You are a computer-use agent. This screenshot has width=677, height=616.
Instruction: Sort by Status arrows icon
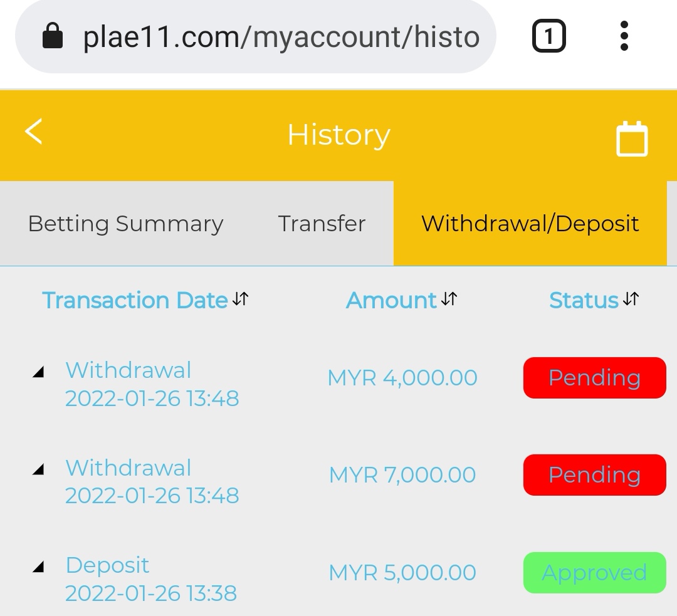point(631,300)
